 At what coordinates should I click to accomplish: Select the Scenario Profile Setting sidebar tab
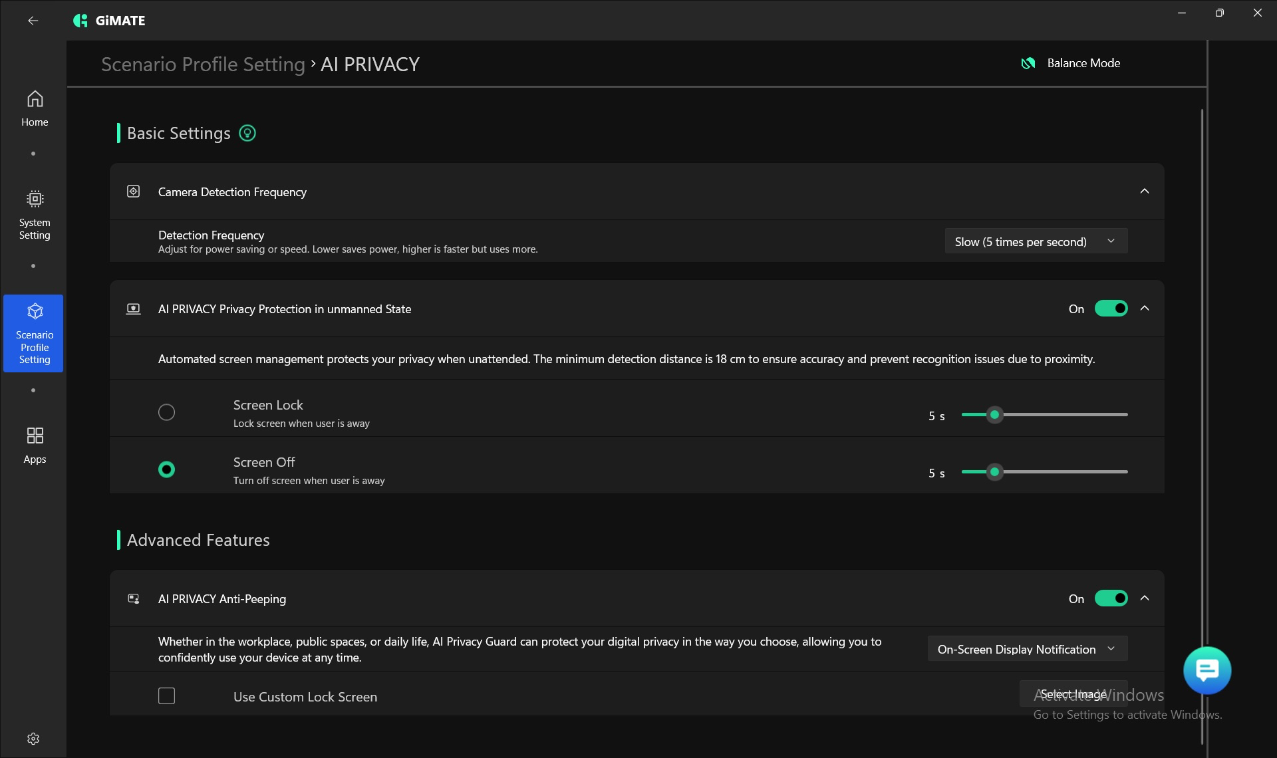click(34, 333)
